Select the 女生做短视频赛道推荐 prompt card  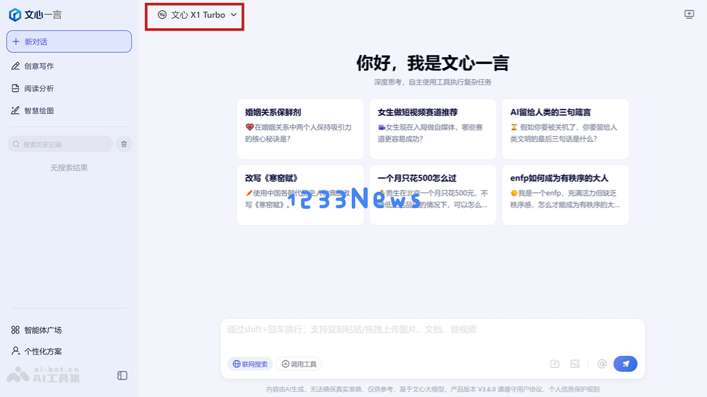(433, 129)
